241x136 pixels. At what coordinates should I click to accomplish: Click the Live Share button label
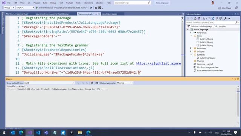click(x=226, y=8)
